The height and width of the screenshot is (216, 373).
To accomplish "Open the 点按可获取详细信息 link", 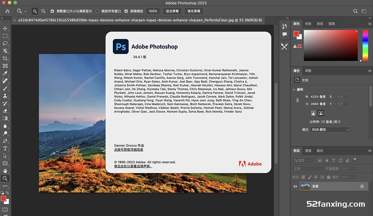I will point(129,150).
